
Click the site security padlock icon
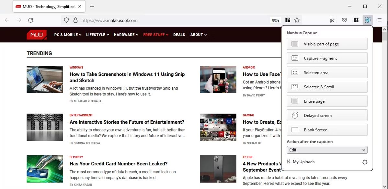point(75,20)
